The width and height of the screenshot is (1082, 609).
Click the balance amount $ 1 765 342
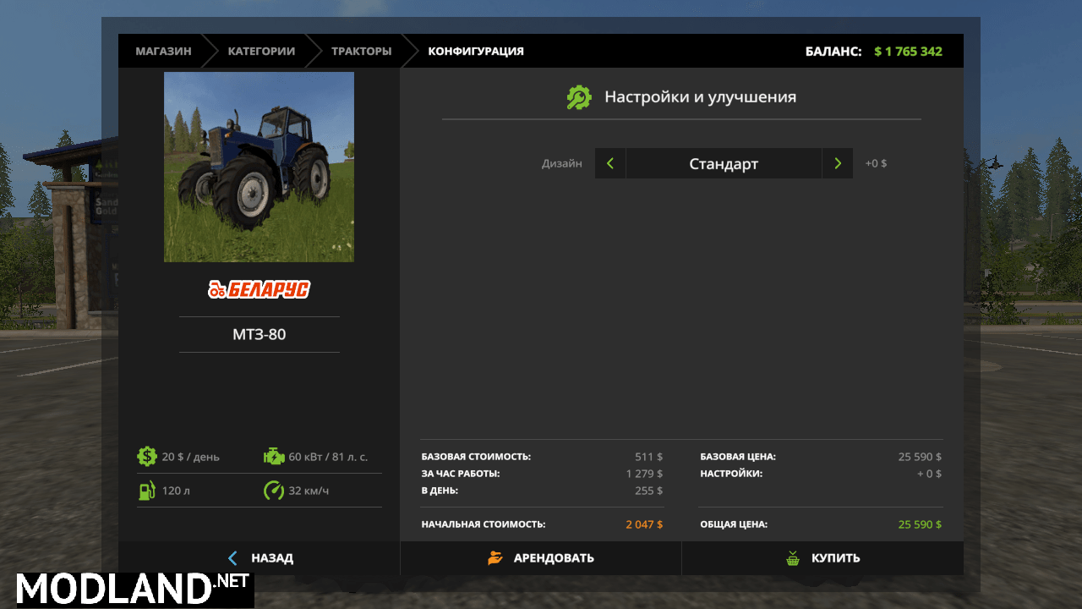[908, 51]
